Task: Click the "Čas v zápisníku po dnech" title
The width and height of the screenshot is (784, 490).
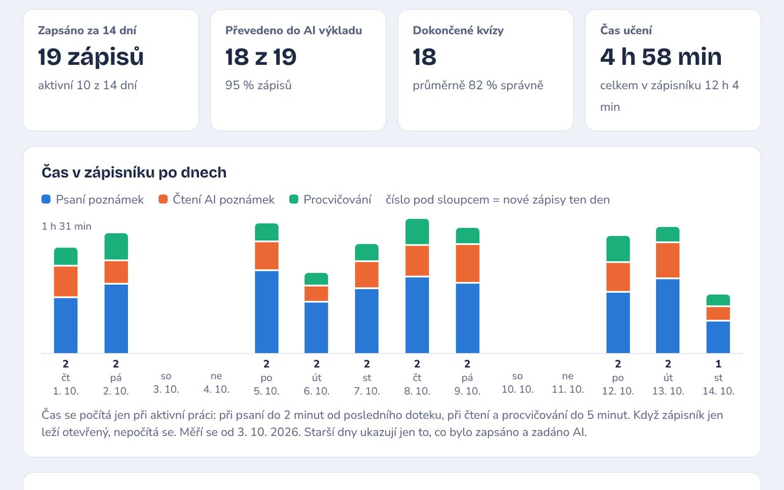Action: click(x=134, y=173)
